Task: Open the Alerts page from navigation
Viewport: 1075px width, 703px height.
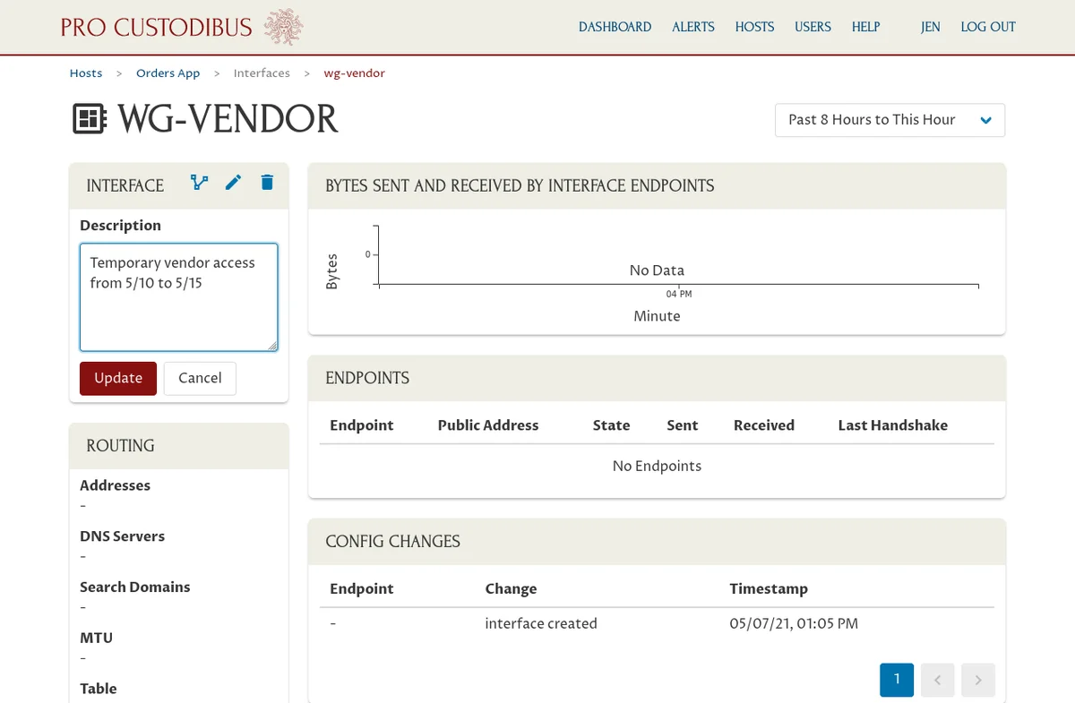Action: coord(693,27)
